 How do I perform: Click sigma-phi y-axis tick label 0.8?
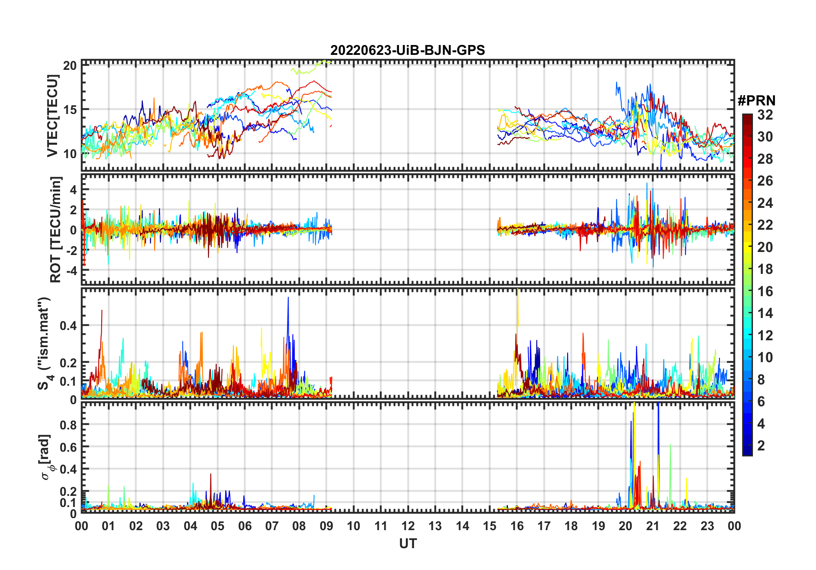[x=68, y=425]
